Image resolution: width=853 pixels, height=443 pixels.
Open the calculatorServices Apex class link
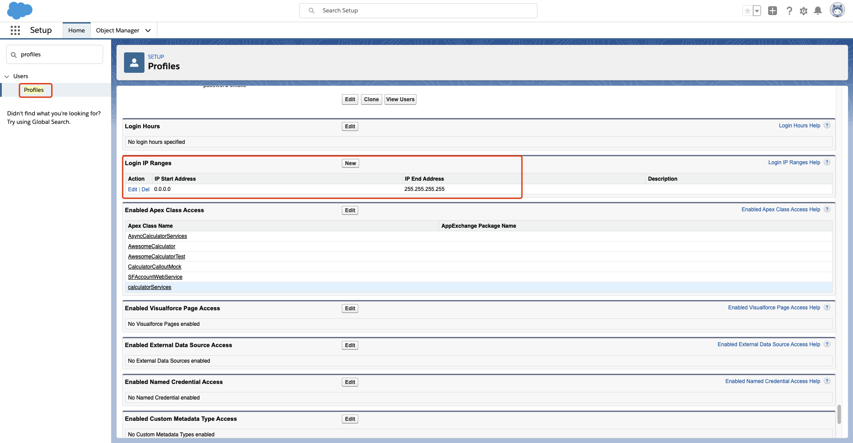click(149, 287)
